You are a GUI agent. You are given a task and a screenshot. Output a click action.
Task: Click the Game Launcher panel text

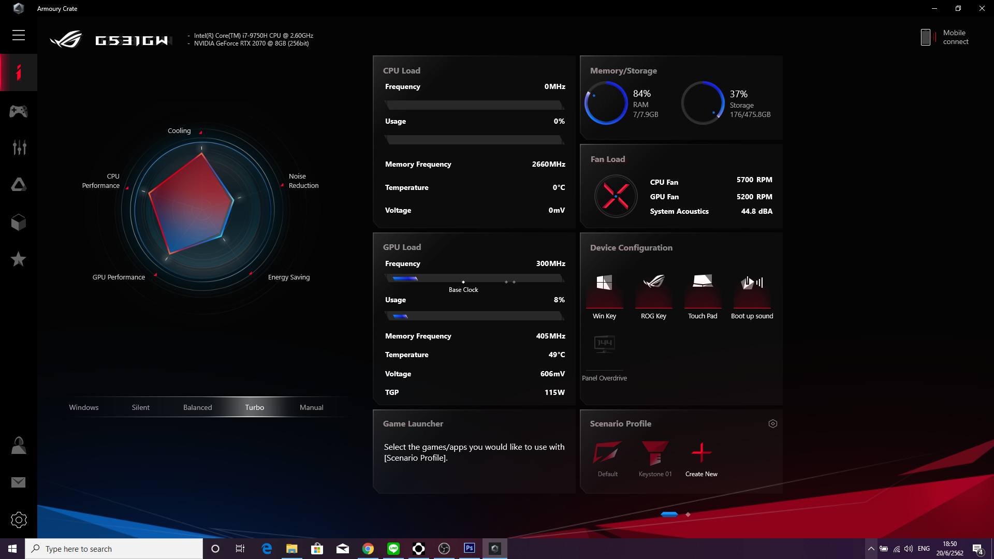coord(474,452)
